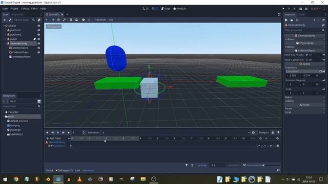Toggle Input Ray Pickable checkbox
Screen dimensions: 328x184
coord(306,55)
